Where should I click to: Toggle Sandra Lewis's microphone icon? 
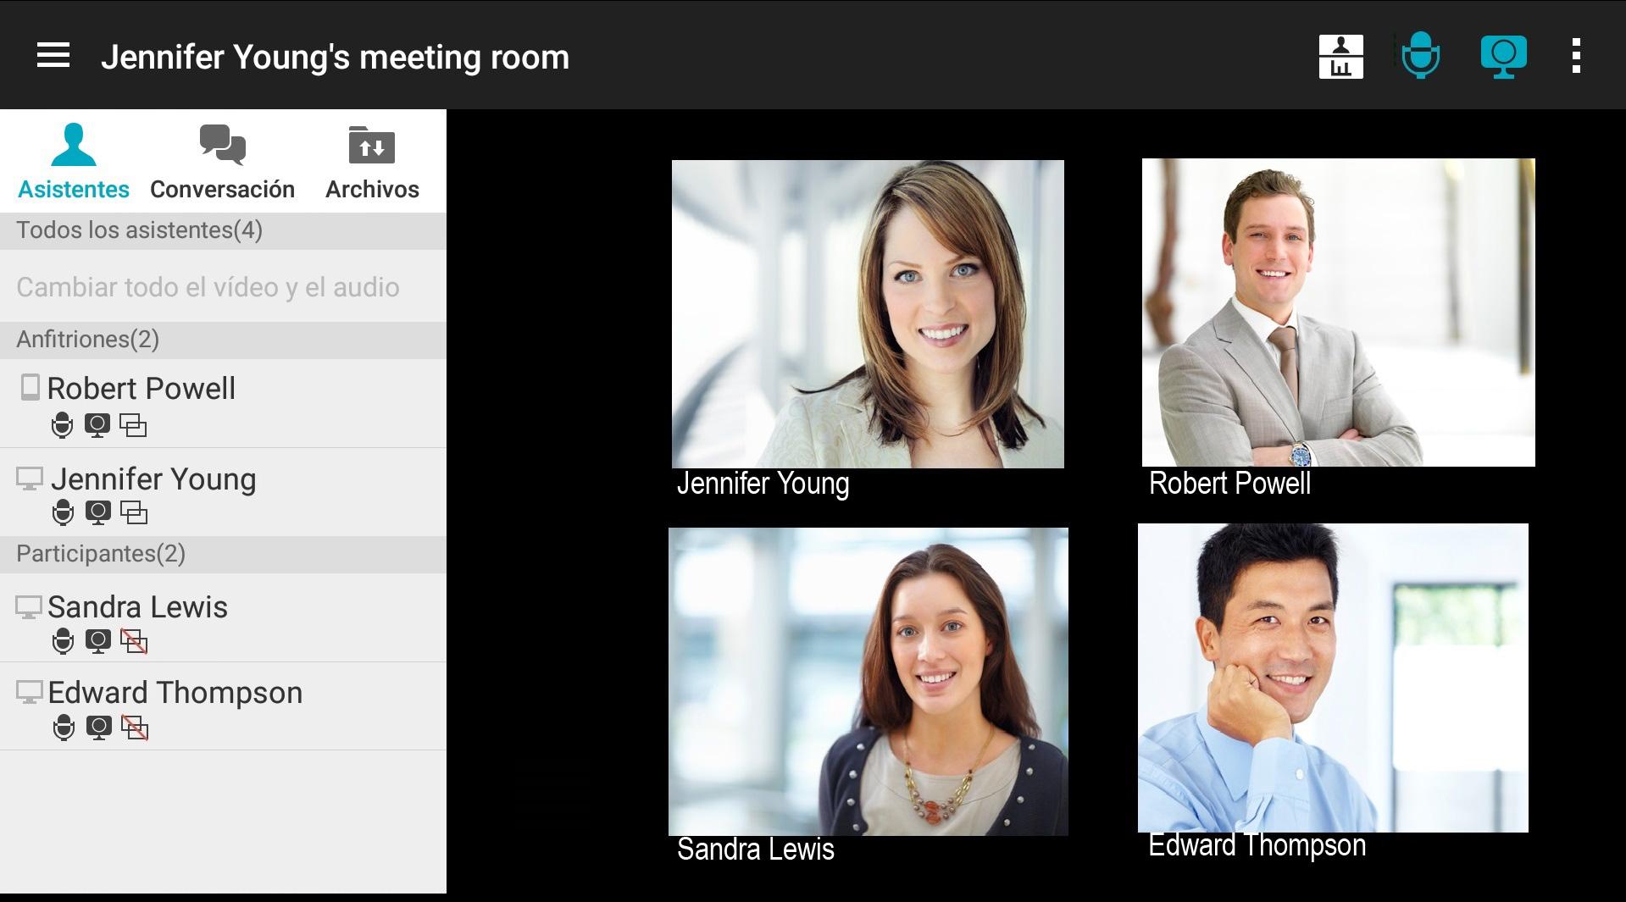click(63, 641)
